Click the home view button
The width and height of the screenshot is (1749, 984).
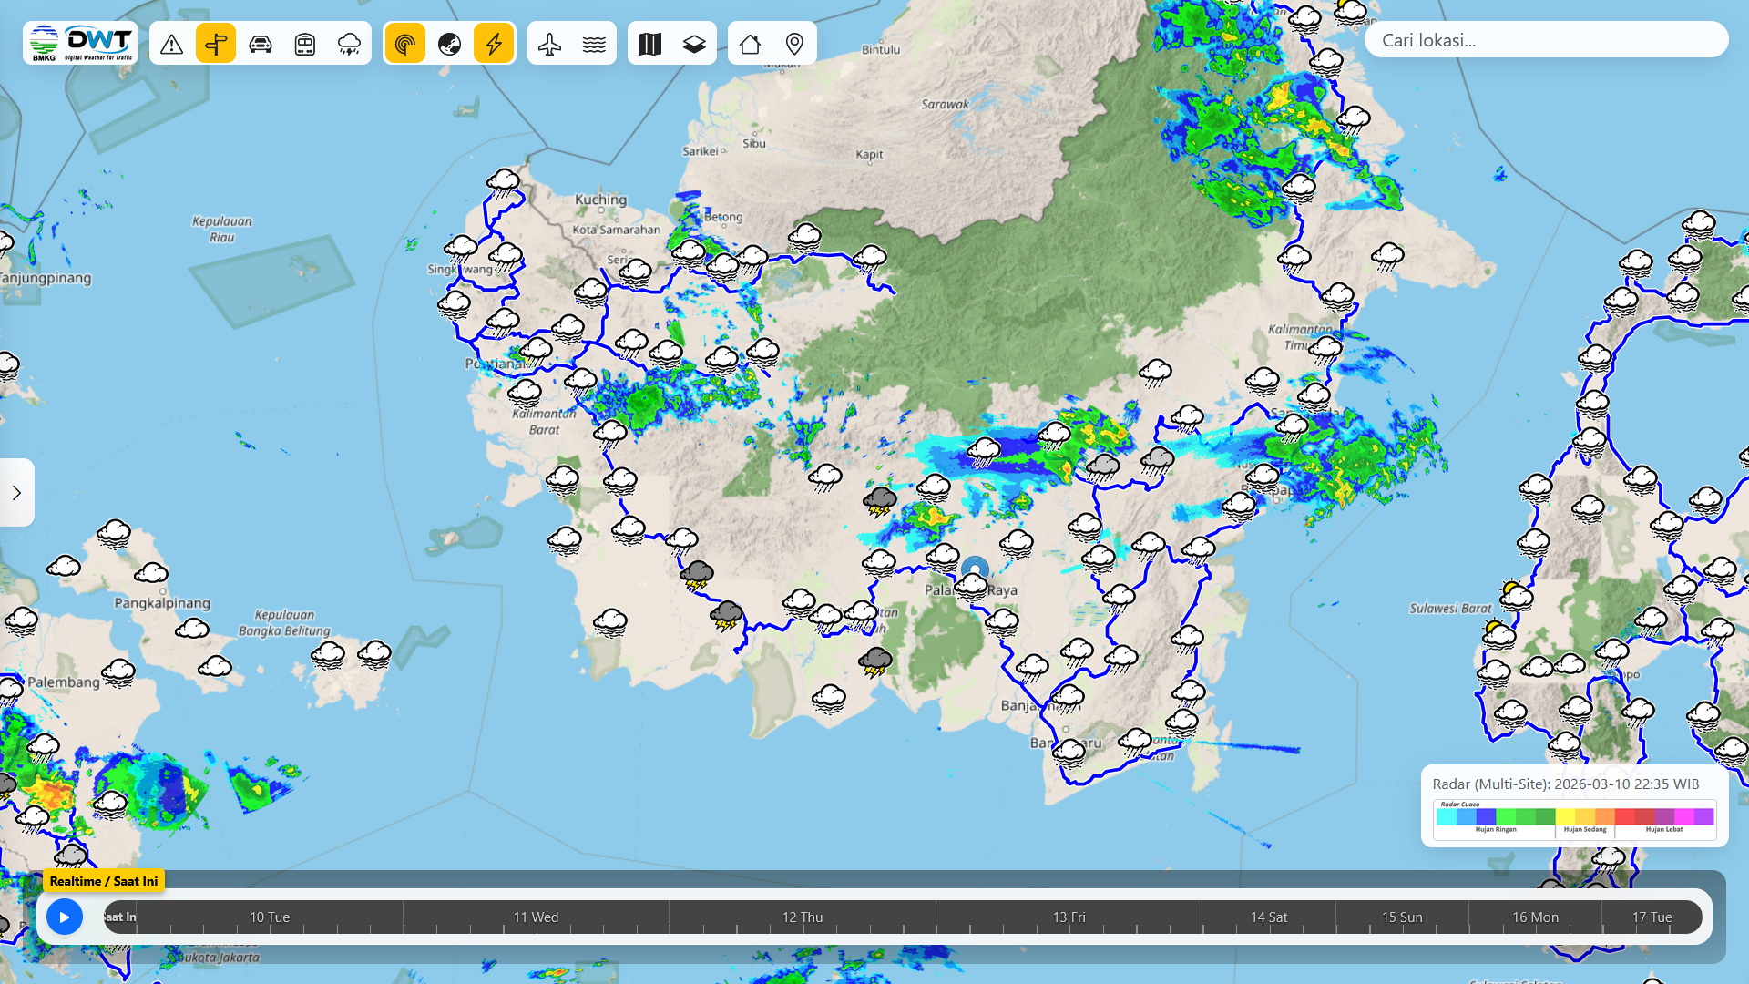click(x=750, y=44)
